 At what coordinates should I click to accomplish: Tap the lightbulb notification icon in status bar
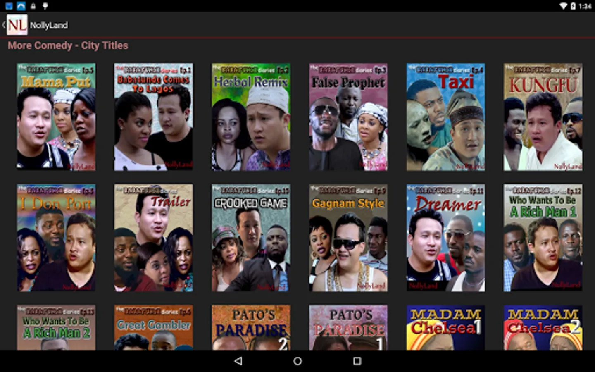coord(45,6)
